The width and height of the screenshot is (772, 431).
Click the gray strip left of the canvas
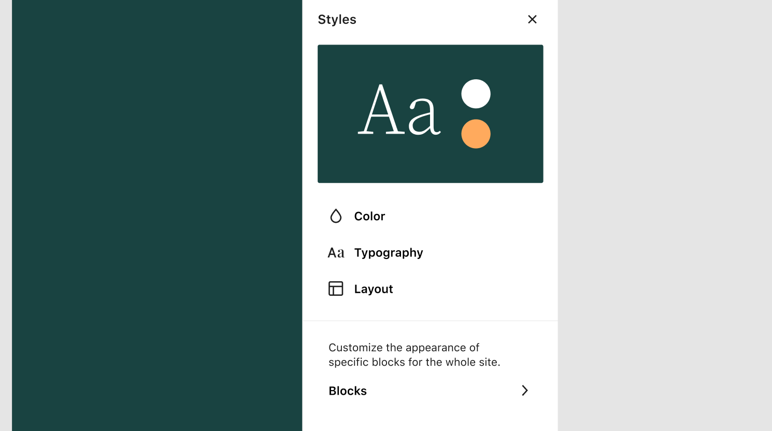(x=6, y=215)
